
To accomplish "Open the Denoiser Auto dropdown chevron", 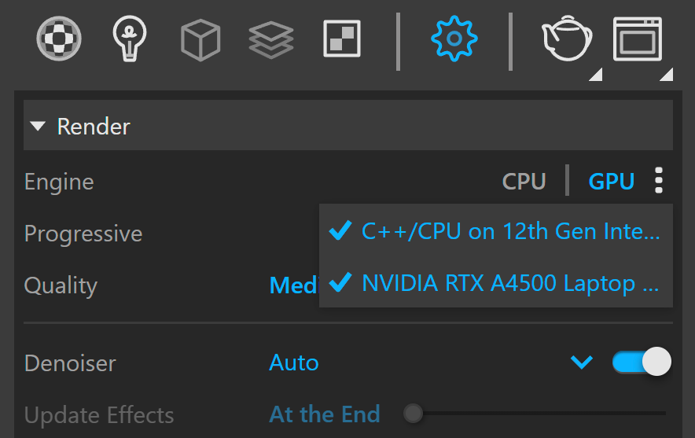I will coord(582,363).
